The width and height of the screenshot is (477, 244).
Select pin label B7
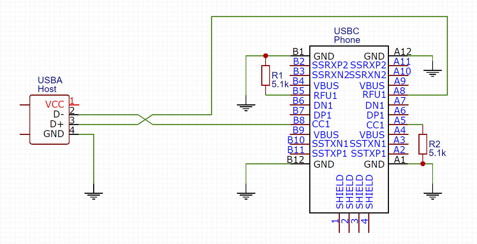click(x=299, y=110)
